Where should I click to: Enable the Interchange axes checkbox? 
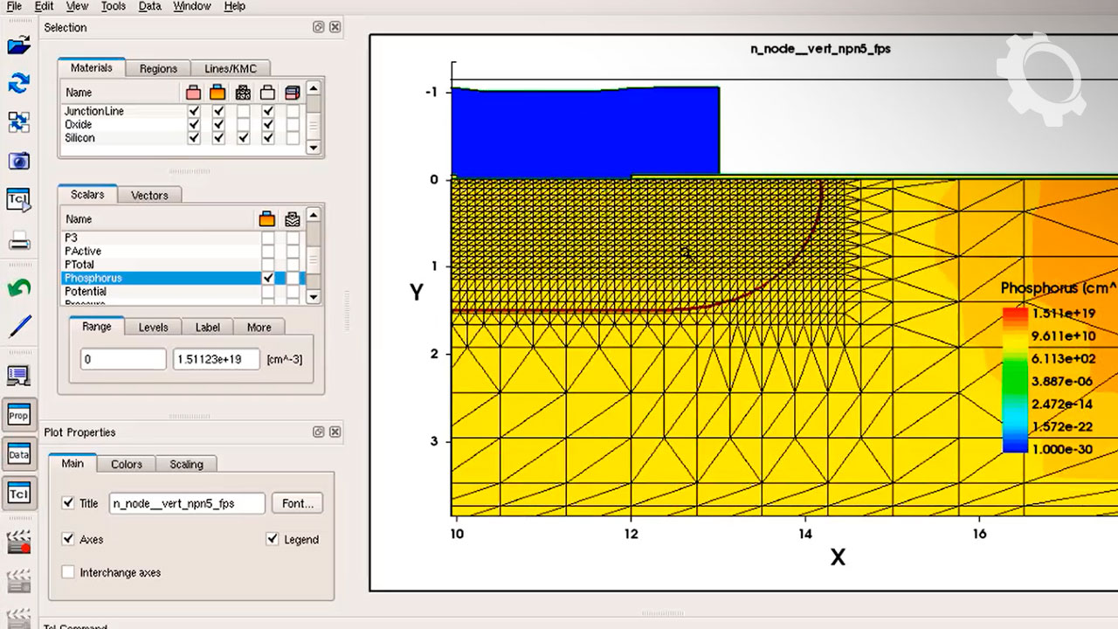(x=68, y=572)
